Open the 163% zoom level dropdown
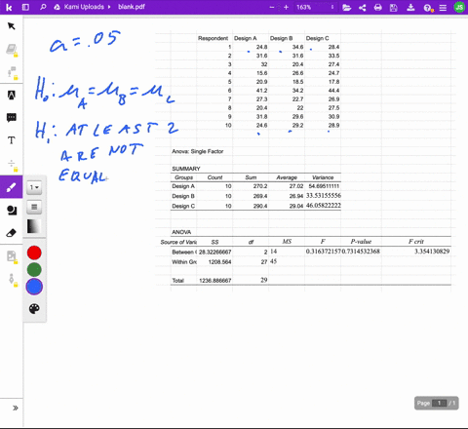Screen dimensions: 468x429 click(x=315, y=7)
